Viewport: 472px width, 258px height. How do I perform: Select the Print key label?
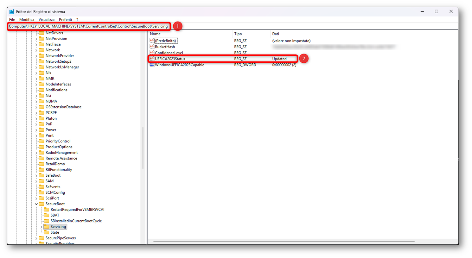(49, 135)
